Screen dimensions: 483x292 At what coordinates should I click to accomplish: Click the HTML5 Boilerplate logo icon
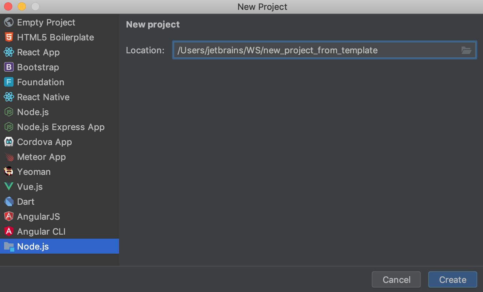(9, 37)
